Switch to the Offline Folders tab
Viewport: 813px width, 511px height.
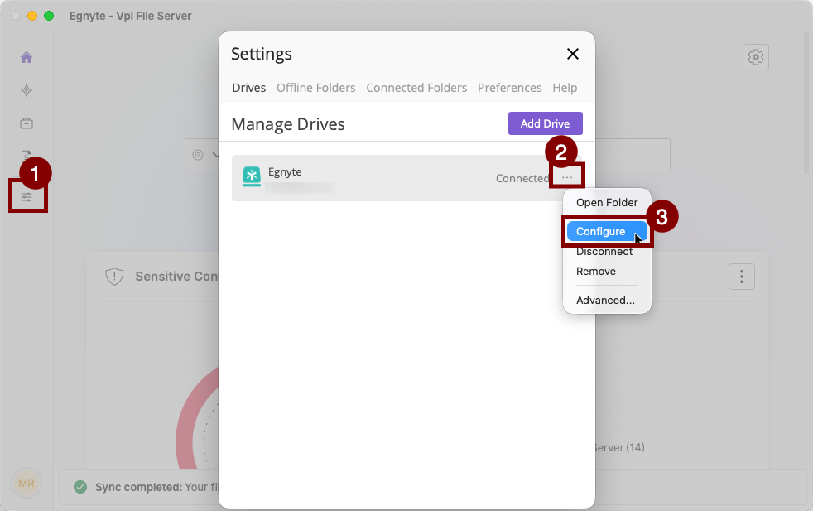(315, 88)
